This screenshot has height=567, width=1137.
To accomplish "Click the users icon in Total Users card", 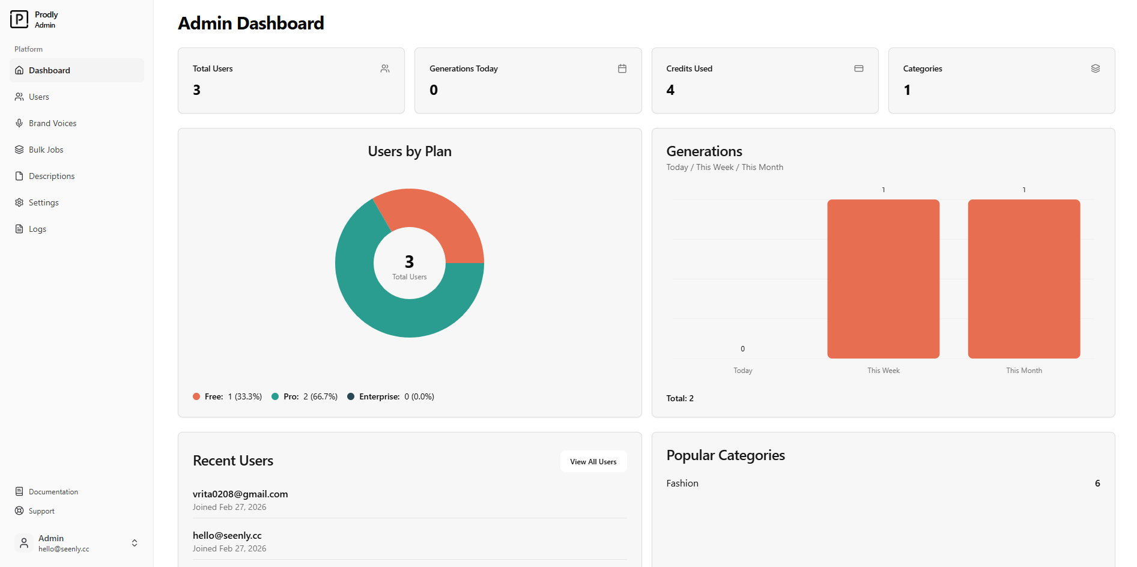I will tap(385, 69).
